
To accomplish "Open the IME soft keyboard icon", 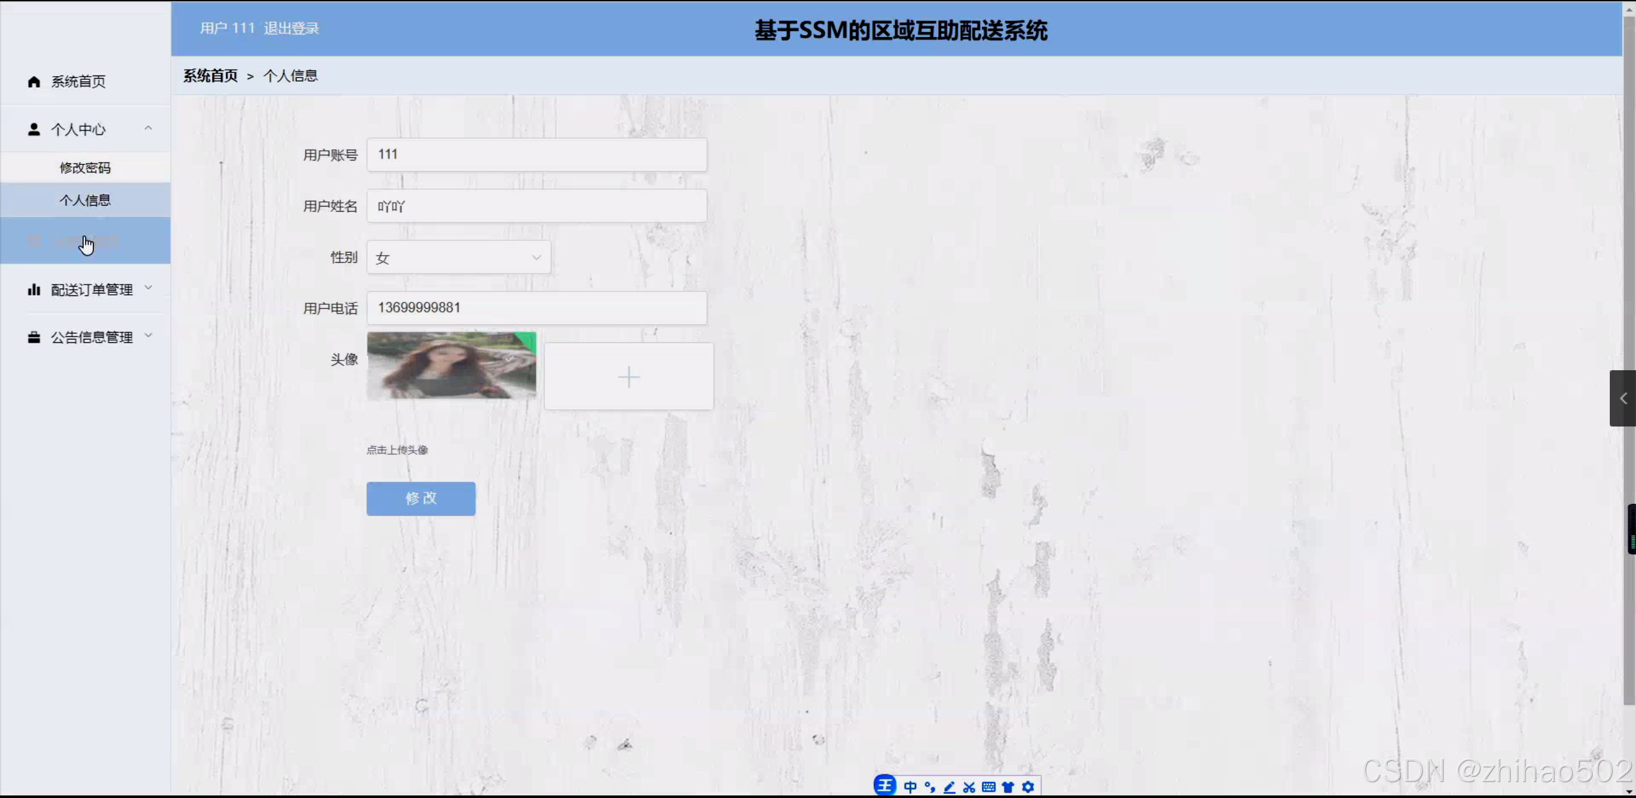I will [988, 786].
